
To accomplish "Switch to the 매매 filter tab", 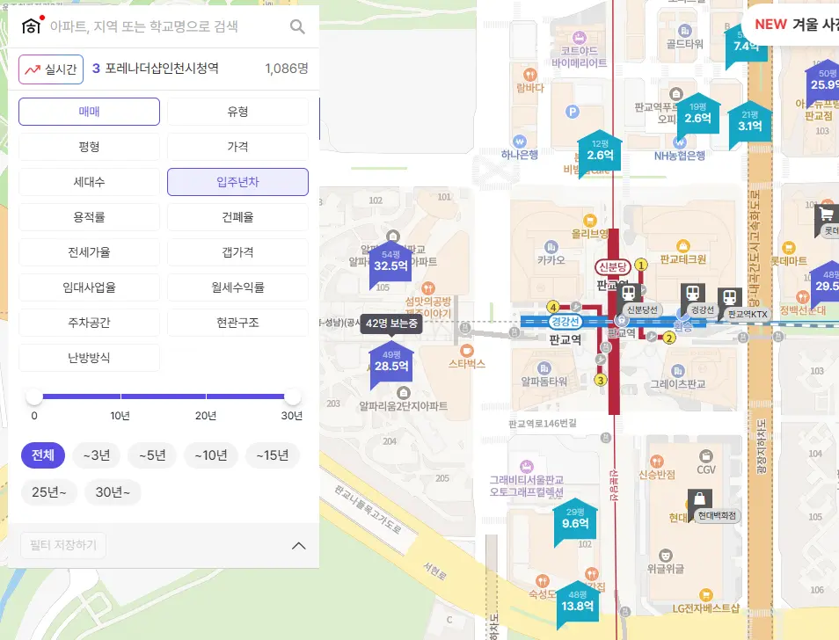I will 88,111.
